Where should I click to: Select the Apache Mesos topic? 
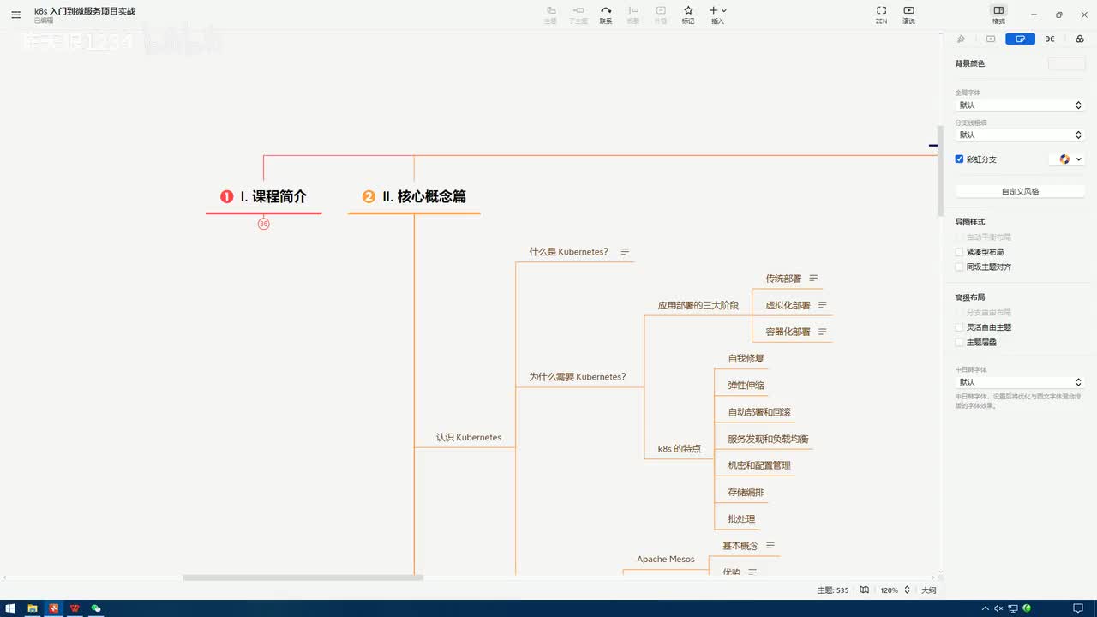pos(666,559)
